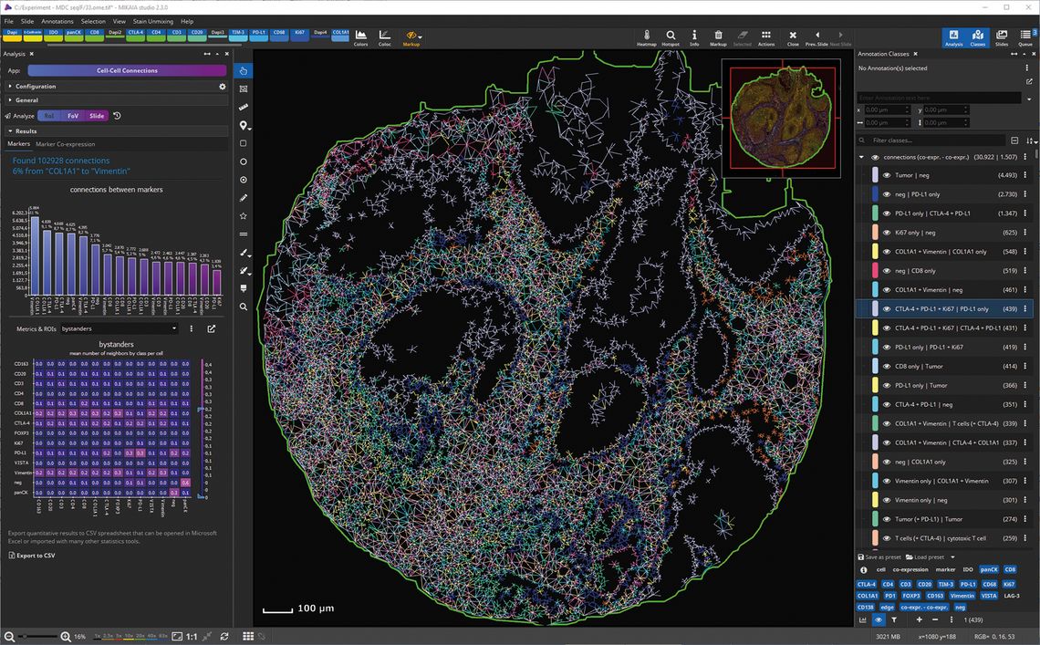Open the Slides panel

[x=1002, y=36]
